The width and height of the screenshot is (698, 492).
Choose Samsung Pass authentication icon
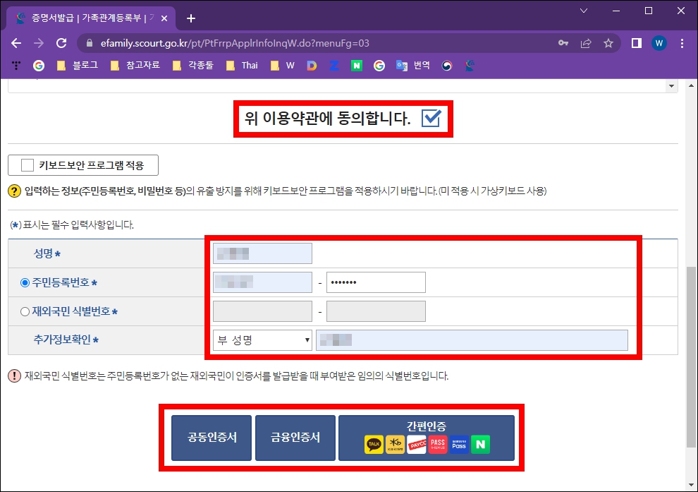pyautogui.click(x=458, y=443)
